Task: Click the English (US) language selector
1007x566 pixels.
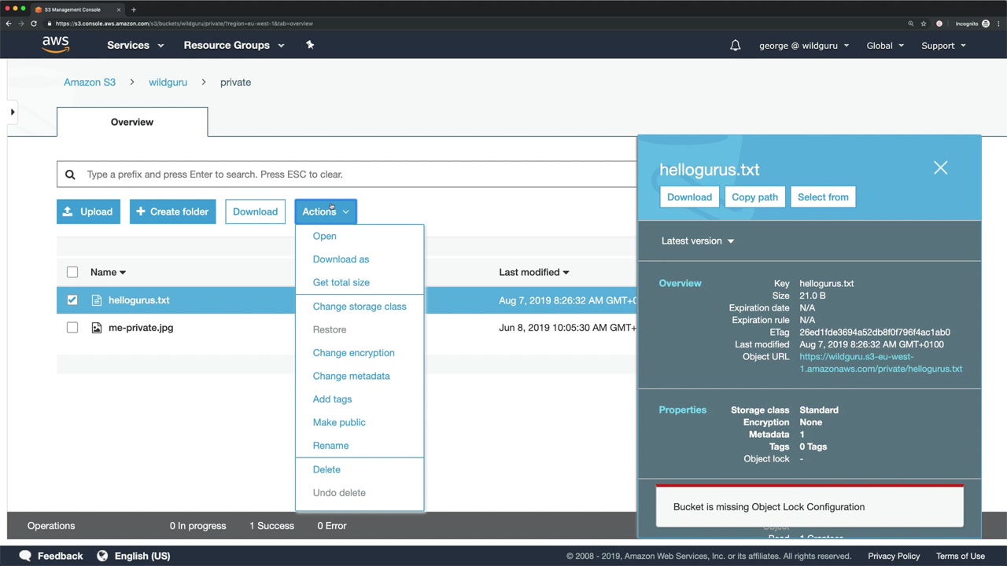Action: coord(142,556)
